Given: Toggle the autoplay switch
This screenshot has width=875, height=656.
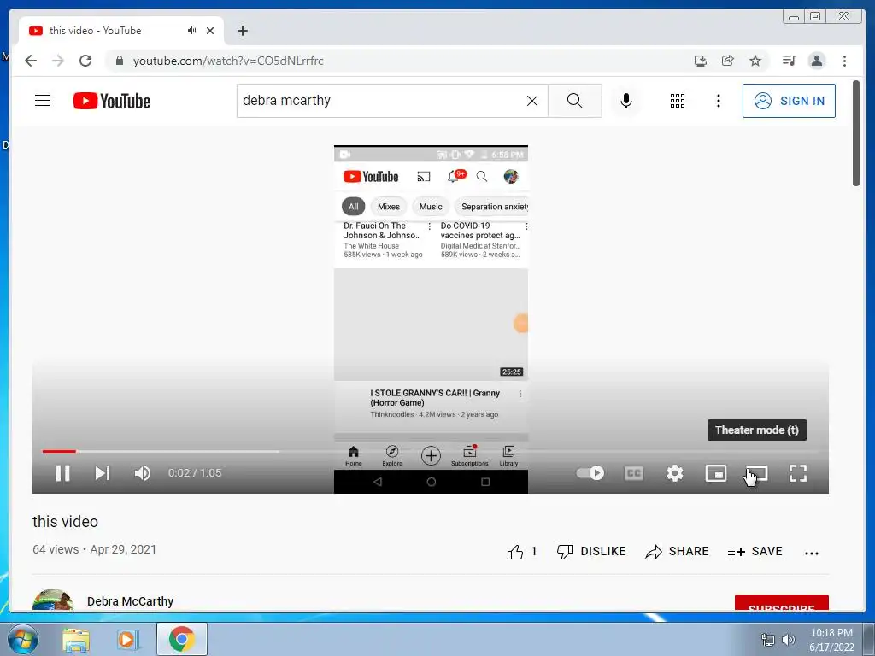Looking at the screenshot, I should coord(590,473).
